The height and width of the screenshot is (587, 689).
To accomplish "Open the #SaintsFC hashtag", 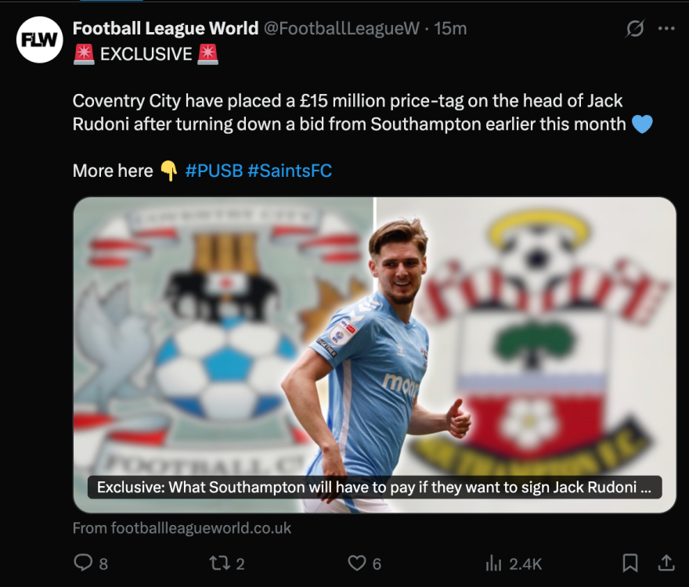I will [x=290, y=171].
